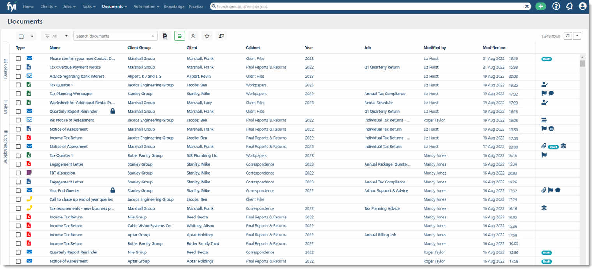Screen dimensions: 592x269
Task: Open the favourites star icon
Action: (x=207, y=36)
